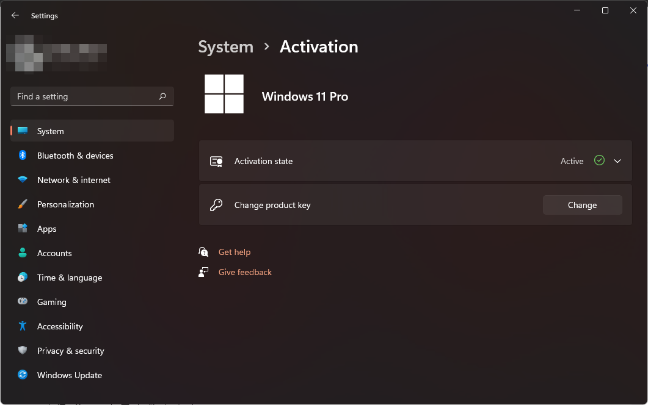
Task: Click the Activation page heading
Action: coord(319,46)
